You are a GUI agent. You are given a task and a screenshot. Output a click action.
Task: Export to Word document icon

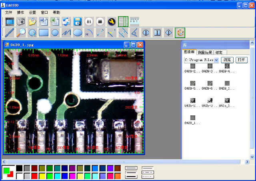click(x=44, y=22)
